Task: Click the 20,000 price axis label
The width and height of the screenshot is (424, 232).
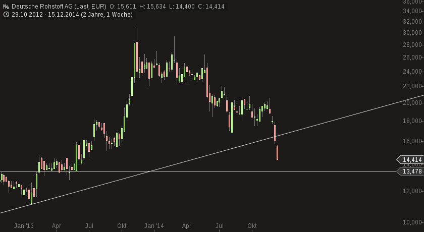Action: pos(412,102)
